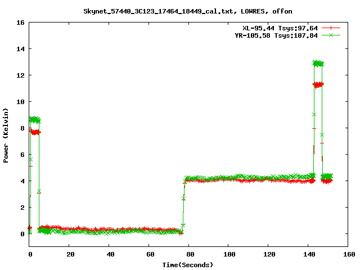Click x-axis tick label 40

tap(110, 254)
